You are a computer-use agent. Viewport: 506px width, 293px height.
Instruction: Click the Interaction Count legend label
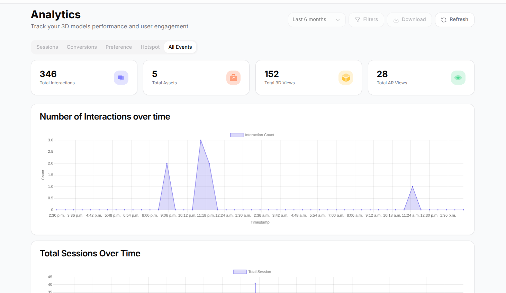point(260,135)
